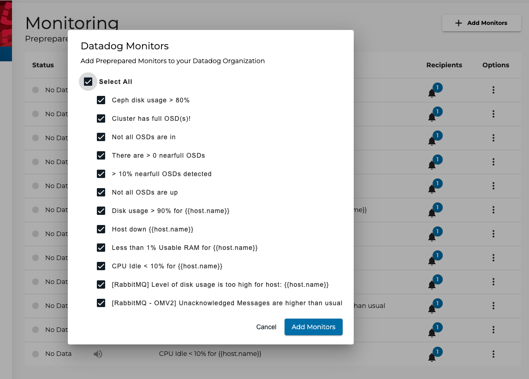Uncheck RabbitMQ disk usage too high checkbox
Viewport: 529px width, 379px height.
101,284
